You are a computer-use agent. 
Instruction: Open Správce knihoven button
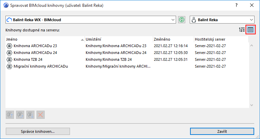[38, 131]
